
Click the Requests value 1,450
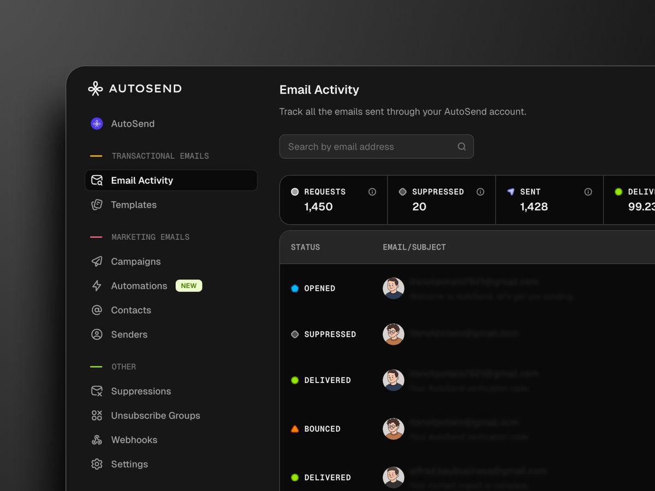(x=318, y=207)
